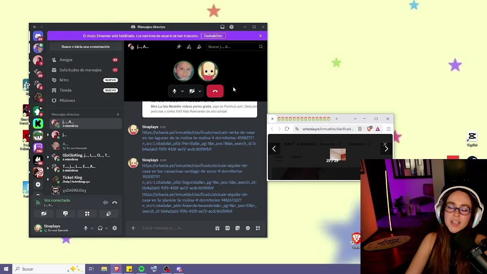Viewport: 487px width, 274px height.
Task: Create a new direct message with plus
Action: [x=118, y=115]
